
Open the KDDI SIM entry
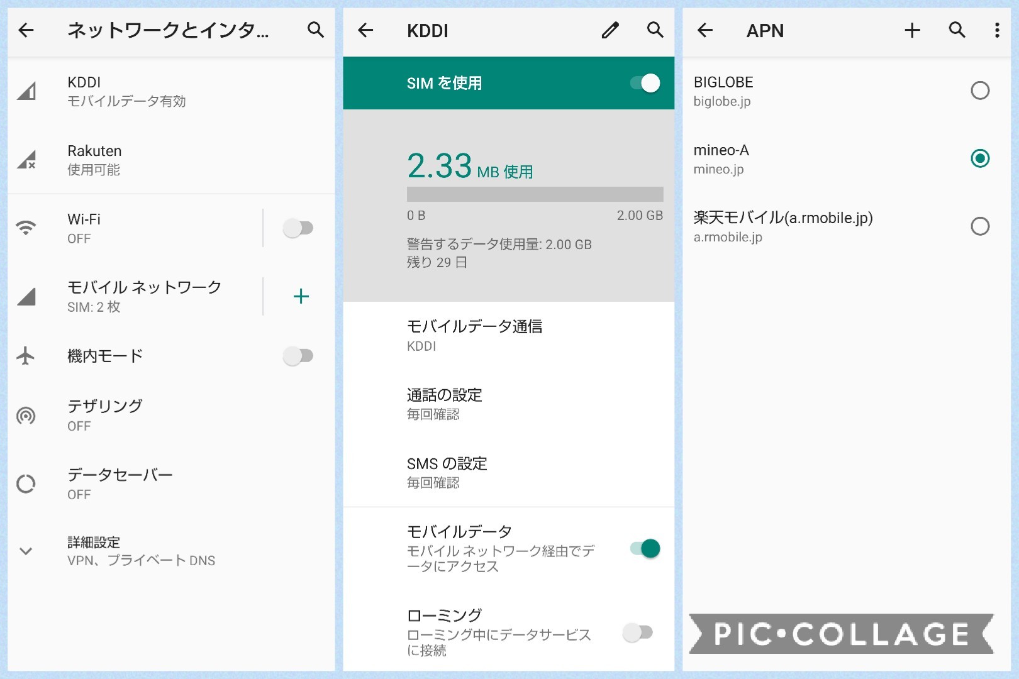click(x=171, y=91)
